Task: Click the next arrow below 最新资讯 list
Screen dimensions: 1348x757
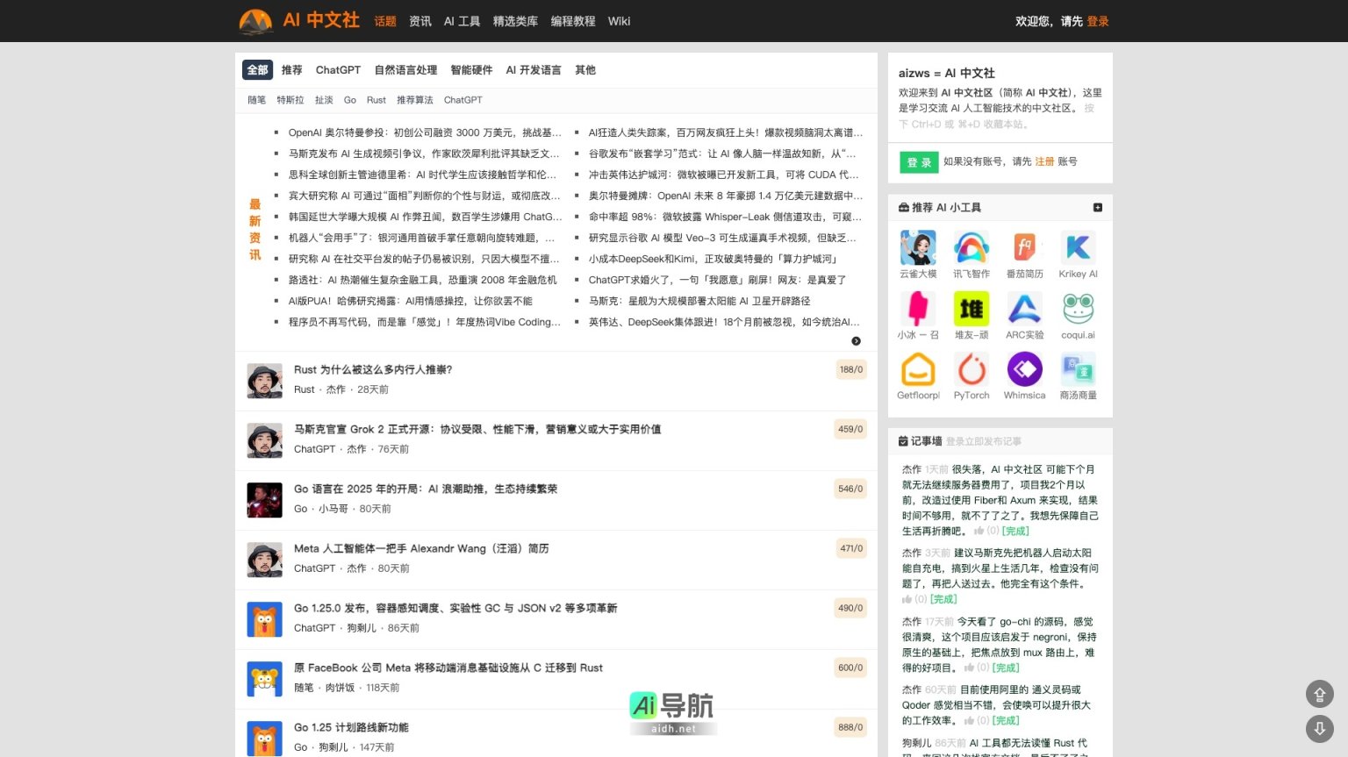Action: pyautogui.click(x=856, y=341)
